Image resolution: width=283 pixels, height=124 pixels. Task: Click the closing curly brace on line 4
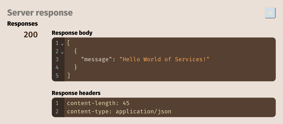76,67
